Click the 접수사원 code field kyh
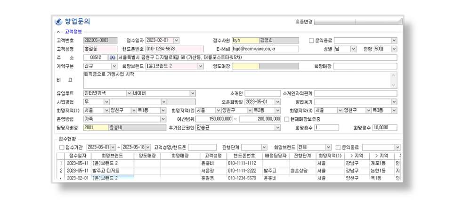Viewport: 471px width, 214px height. (245, 40)
